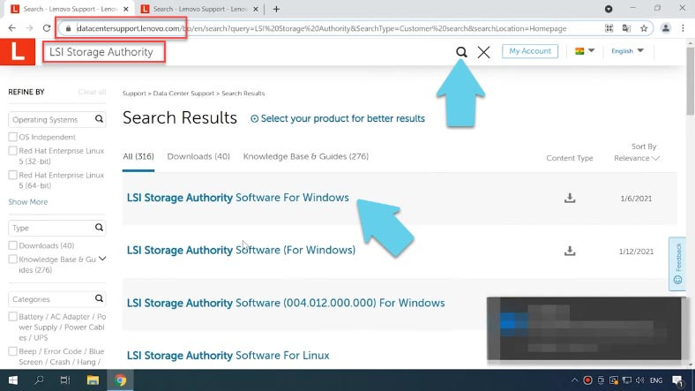Screen dimensions: 695x391
Task: Check Red Hat Enterprise Linux 5 (32-bit)
Action: (13, 151)
